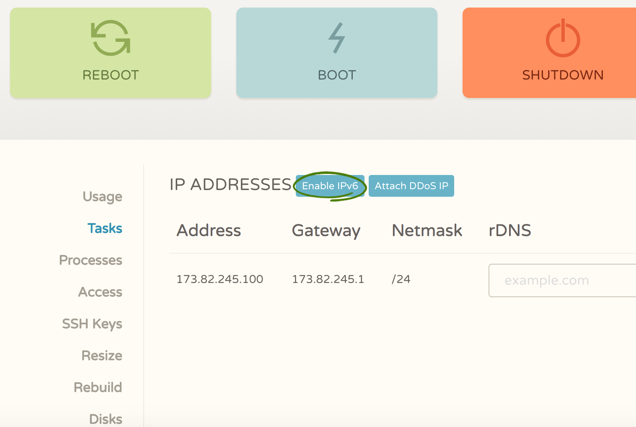Viewport: 636px width, 427px height.
Task: Select the Tasks sidebar item
Action: click(x=105, y=228)
